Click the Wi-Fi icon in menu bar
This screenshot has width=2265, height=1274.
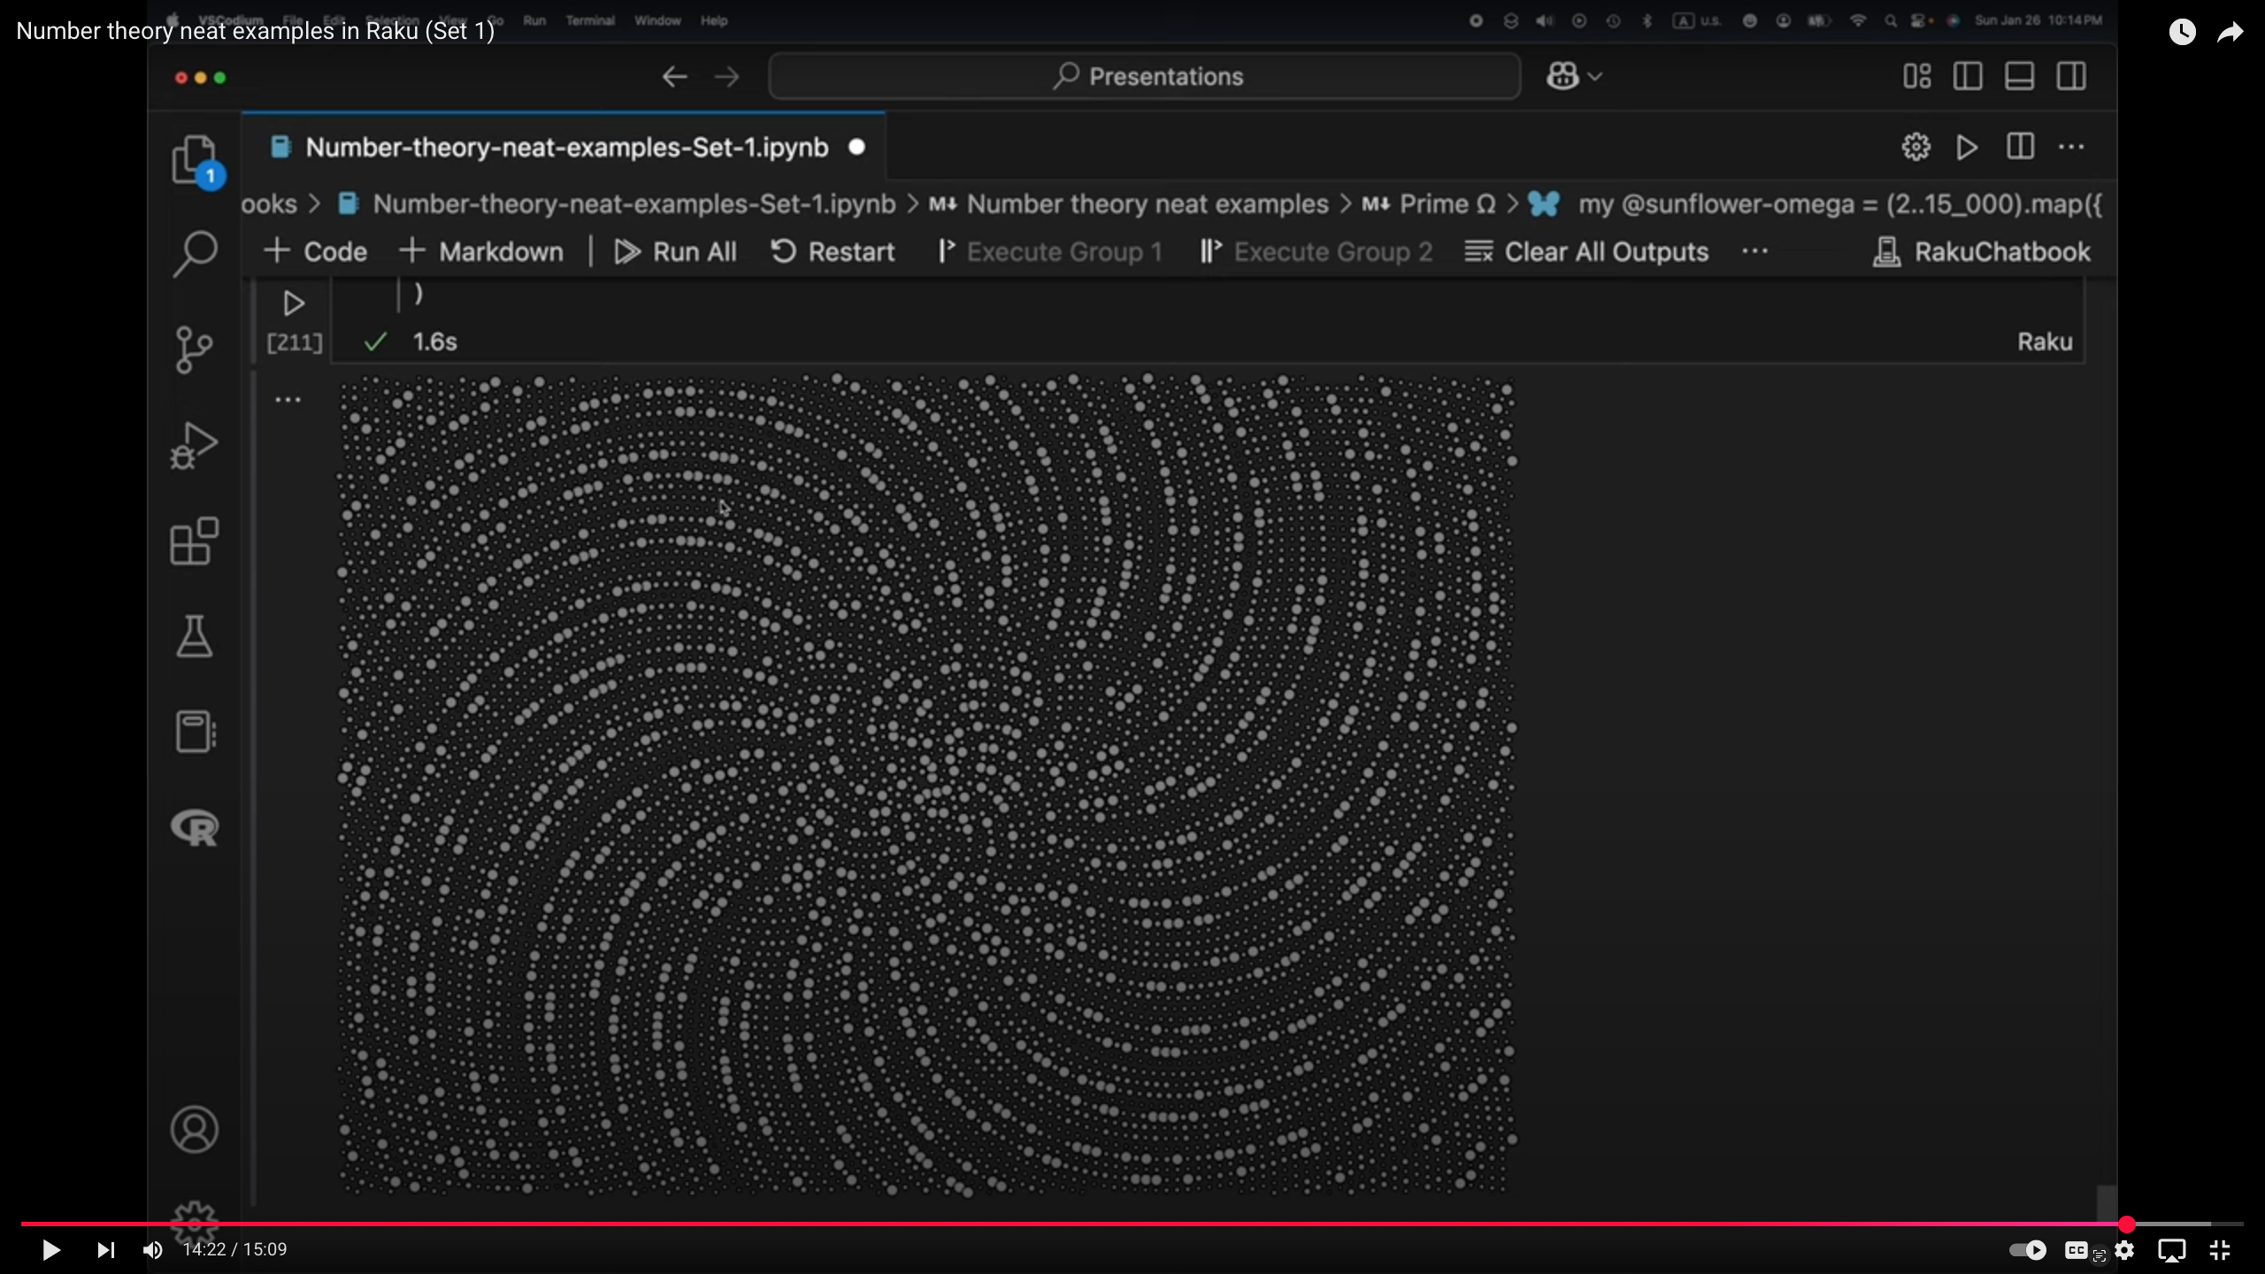[x=1857, y=20]
